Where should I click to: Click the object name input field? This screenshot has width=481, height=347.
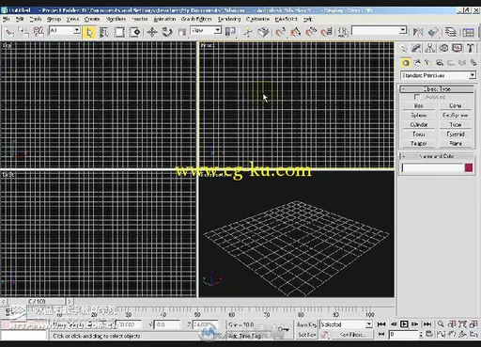coord(432,167)
